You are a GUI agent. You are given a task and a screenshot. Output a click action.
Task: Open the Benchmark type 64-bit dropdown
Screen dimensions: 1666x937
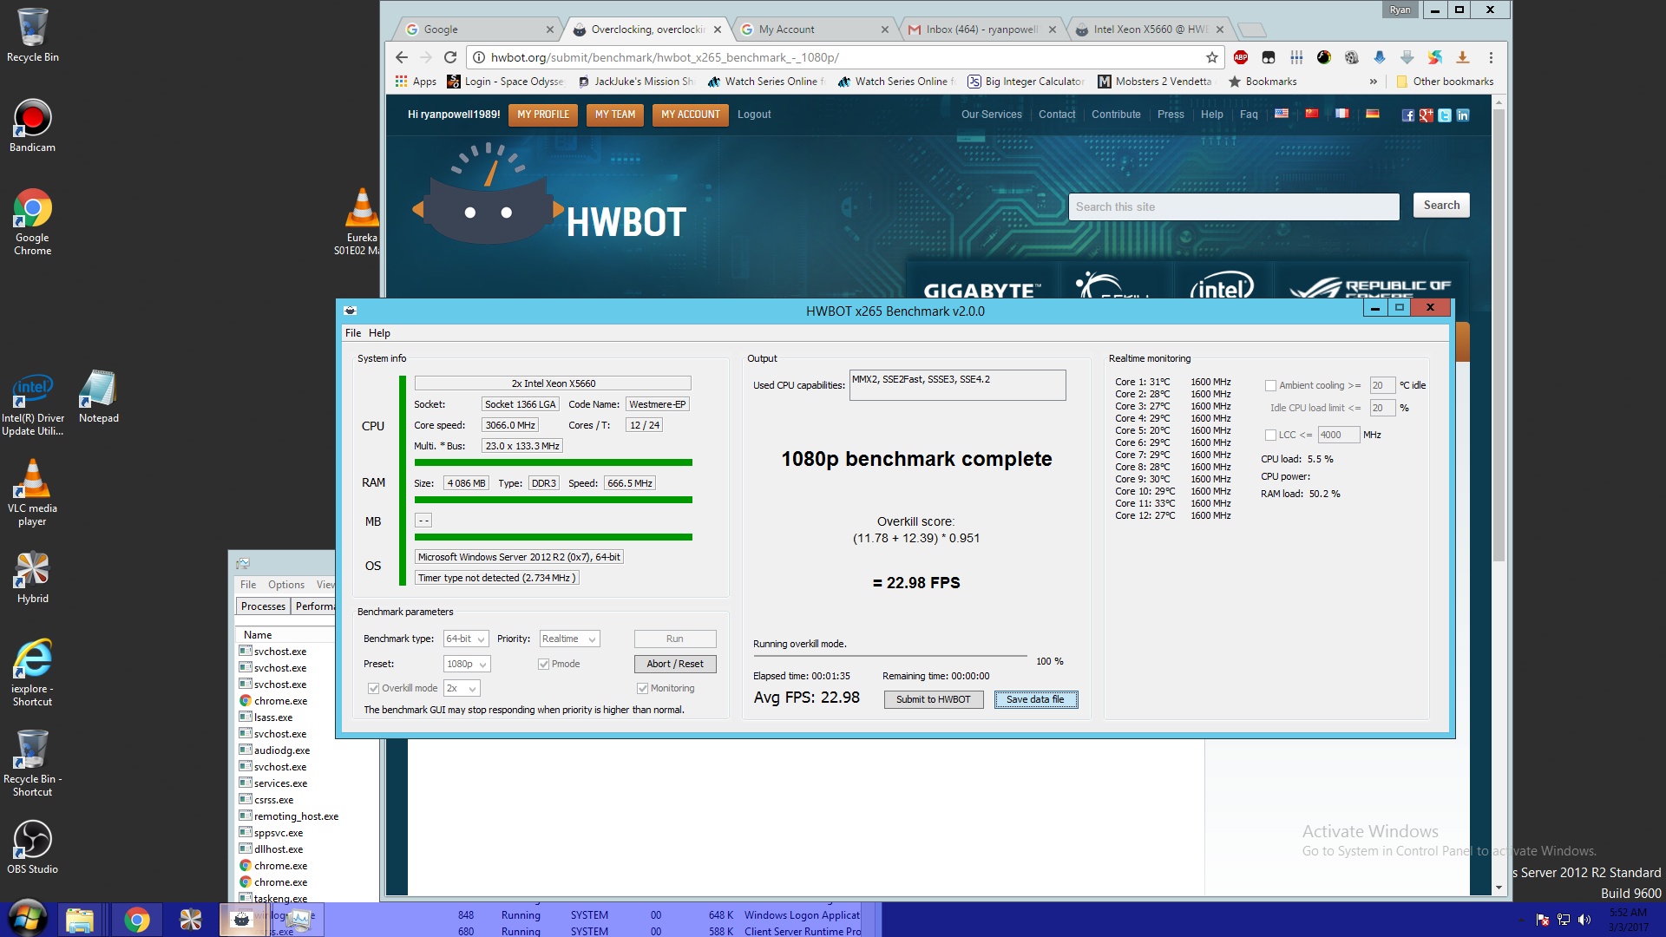click(x=466, y=639)
